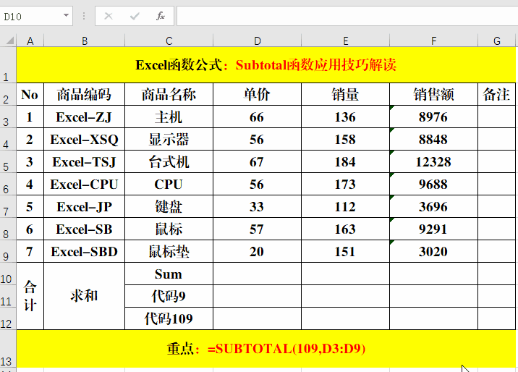
Task: Click the merged '合计' cell
Action: point(30,296)
